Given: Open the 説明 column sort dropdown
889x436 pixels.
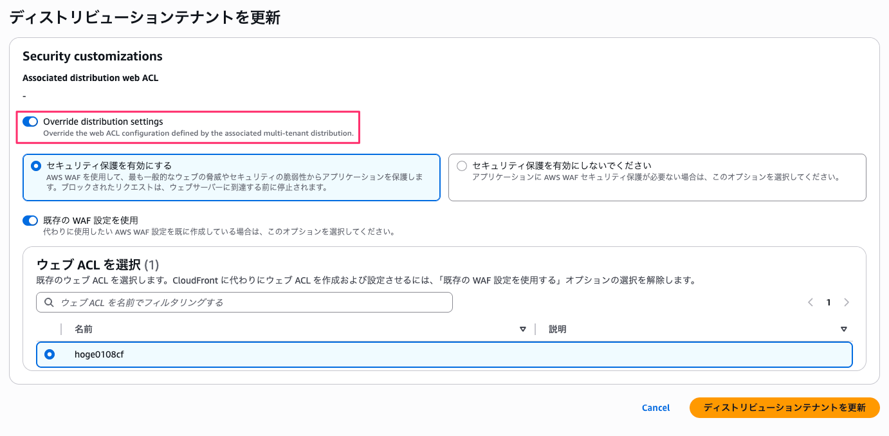Looking at the screenshot, I should (x=844, y=329).
